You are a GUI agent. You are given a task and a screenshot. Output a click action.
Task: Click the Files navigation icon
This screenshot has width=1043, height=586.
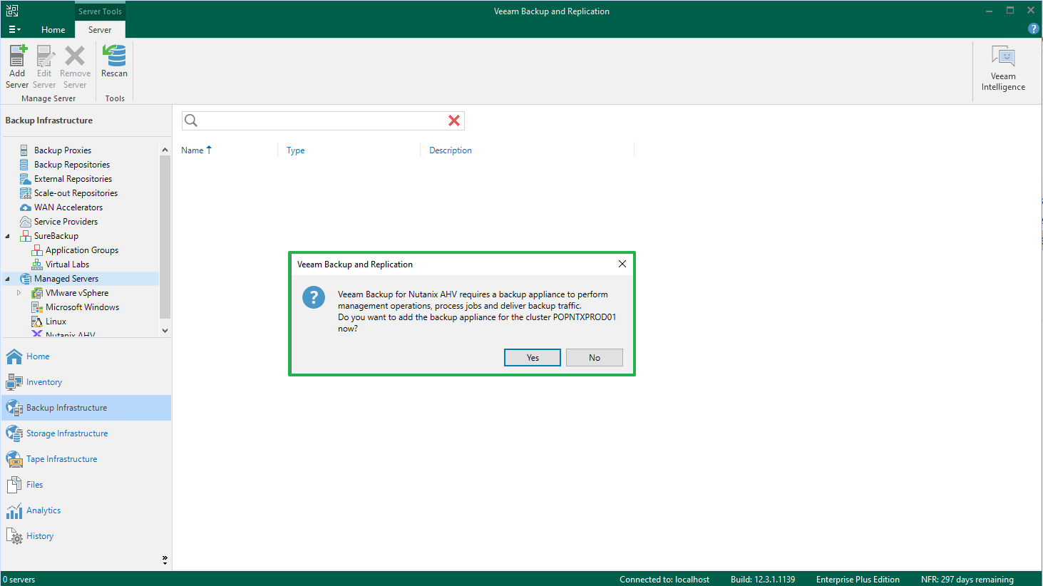[14, 485]
